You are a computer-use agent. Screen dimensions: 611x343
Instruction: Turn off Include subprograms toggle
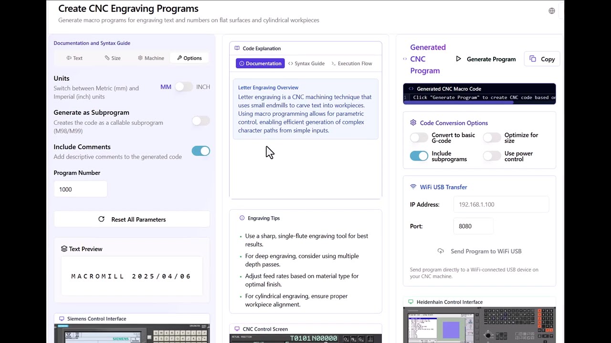[x=419, y=156]
